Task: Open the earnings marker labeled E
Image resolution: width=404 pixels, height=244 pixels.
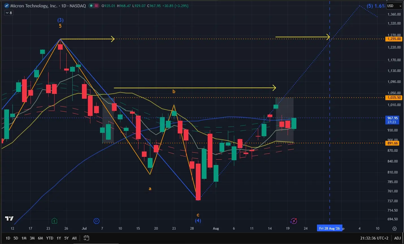Action: [x=55, y=221]
